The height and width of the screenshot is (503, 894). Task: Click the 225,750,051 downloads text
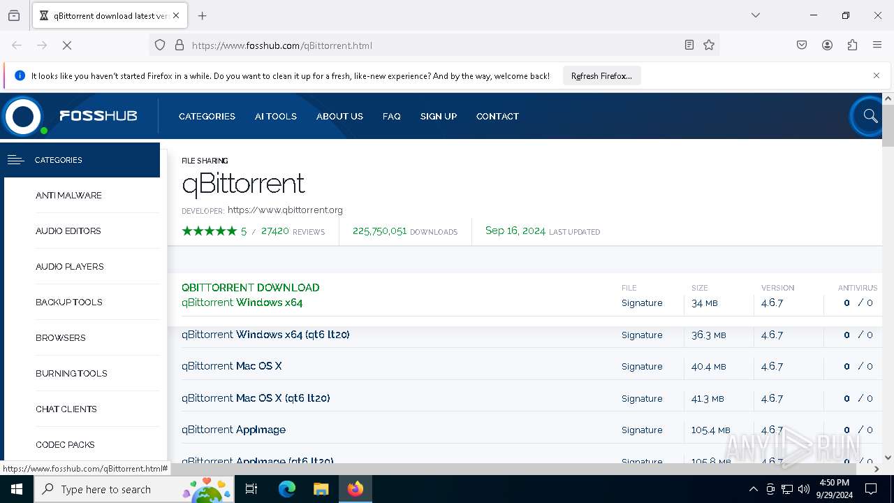(379, 231)
